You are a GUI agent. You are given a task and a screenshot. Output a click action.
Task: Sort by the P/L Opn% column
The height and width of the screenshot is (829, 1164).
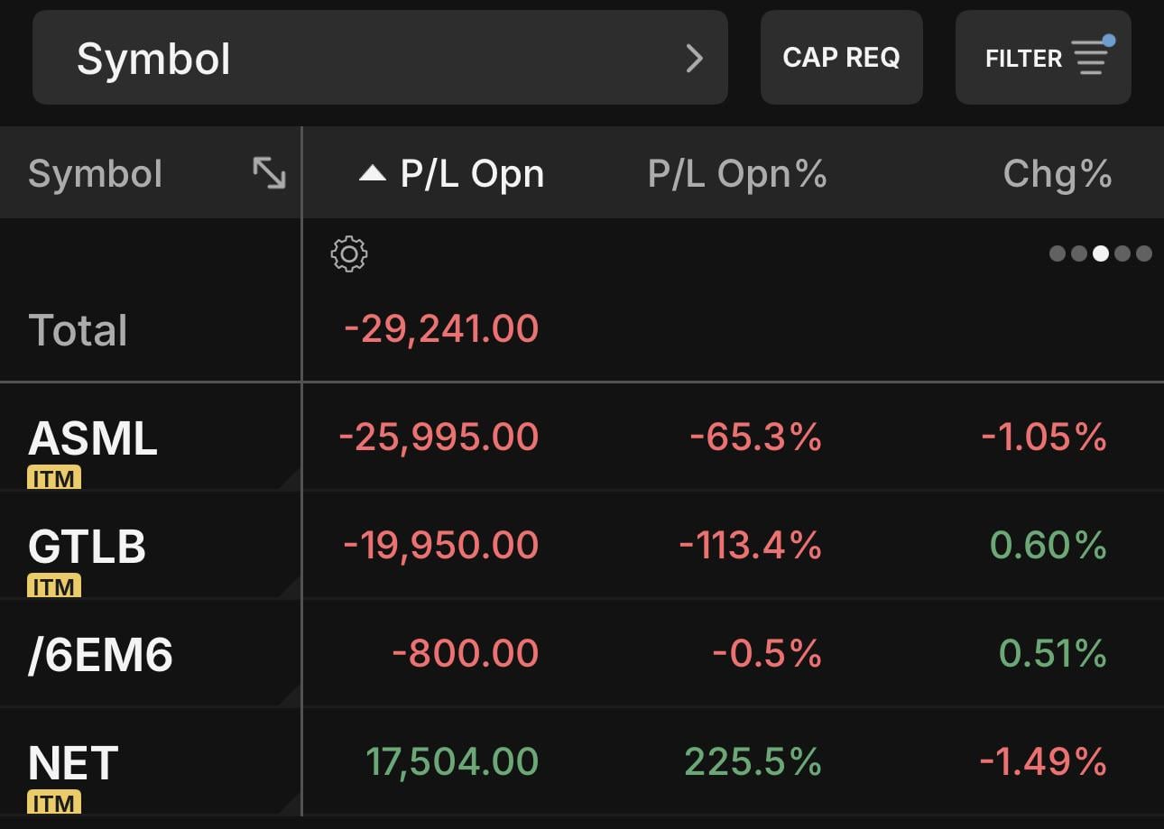[736, 173]
